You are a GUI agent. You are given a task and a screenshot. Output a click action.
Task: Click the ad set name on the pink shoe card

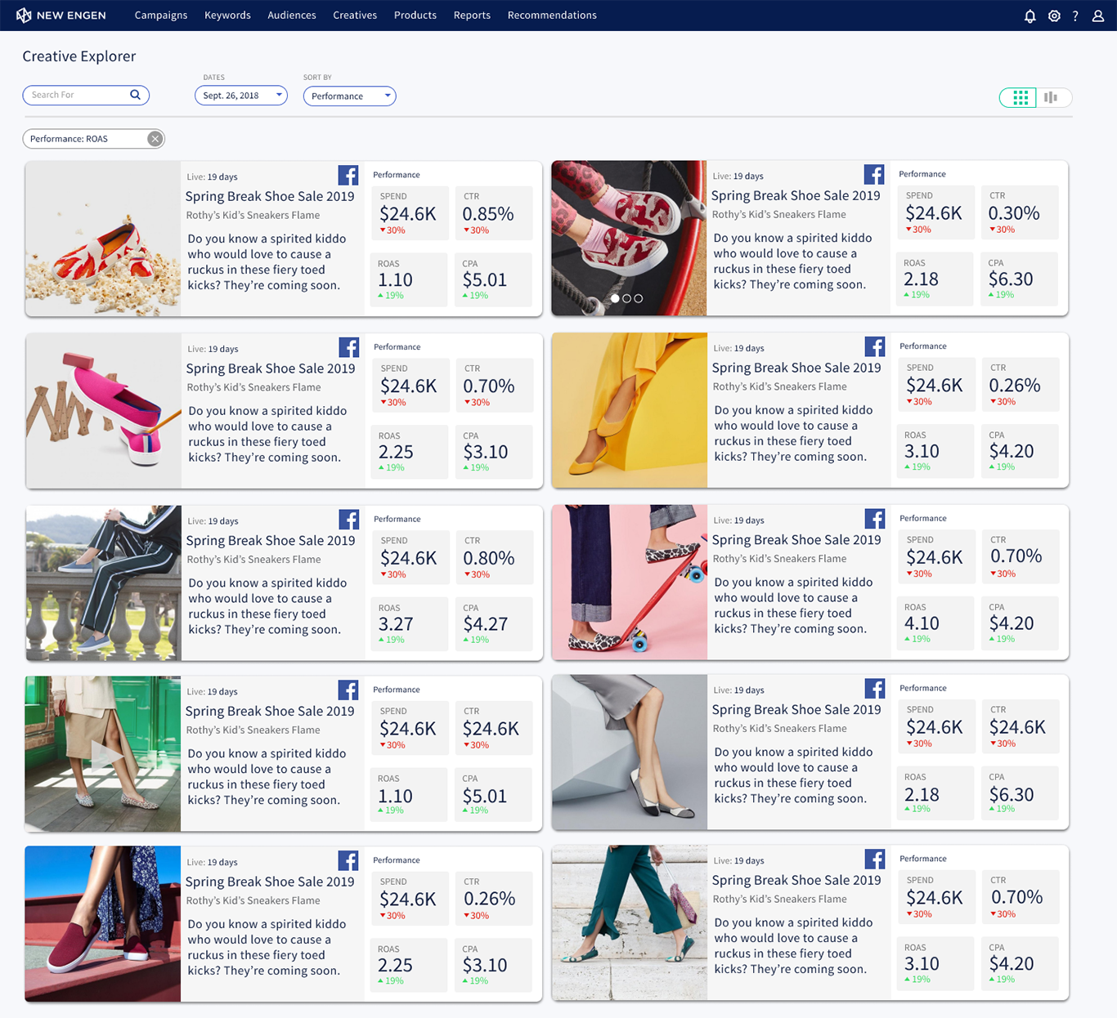pyautogui.click(x=254, y=387)
